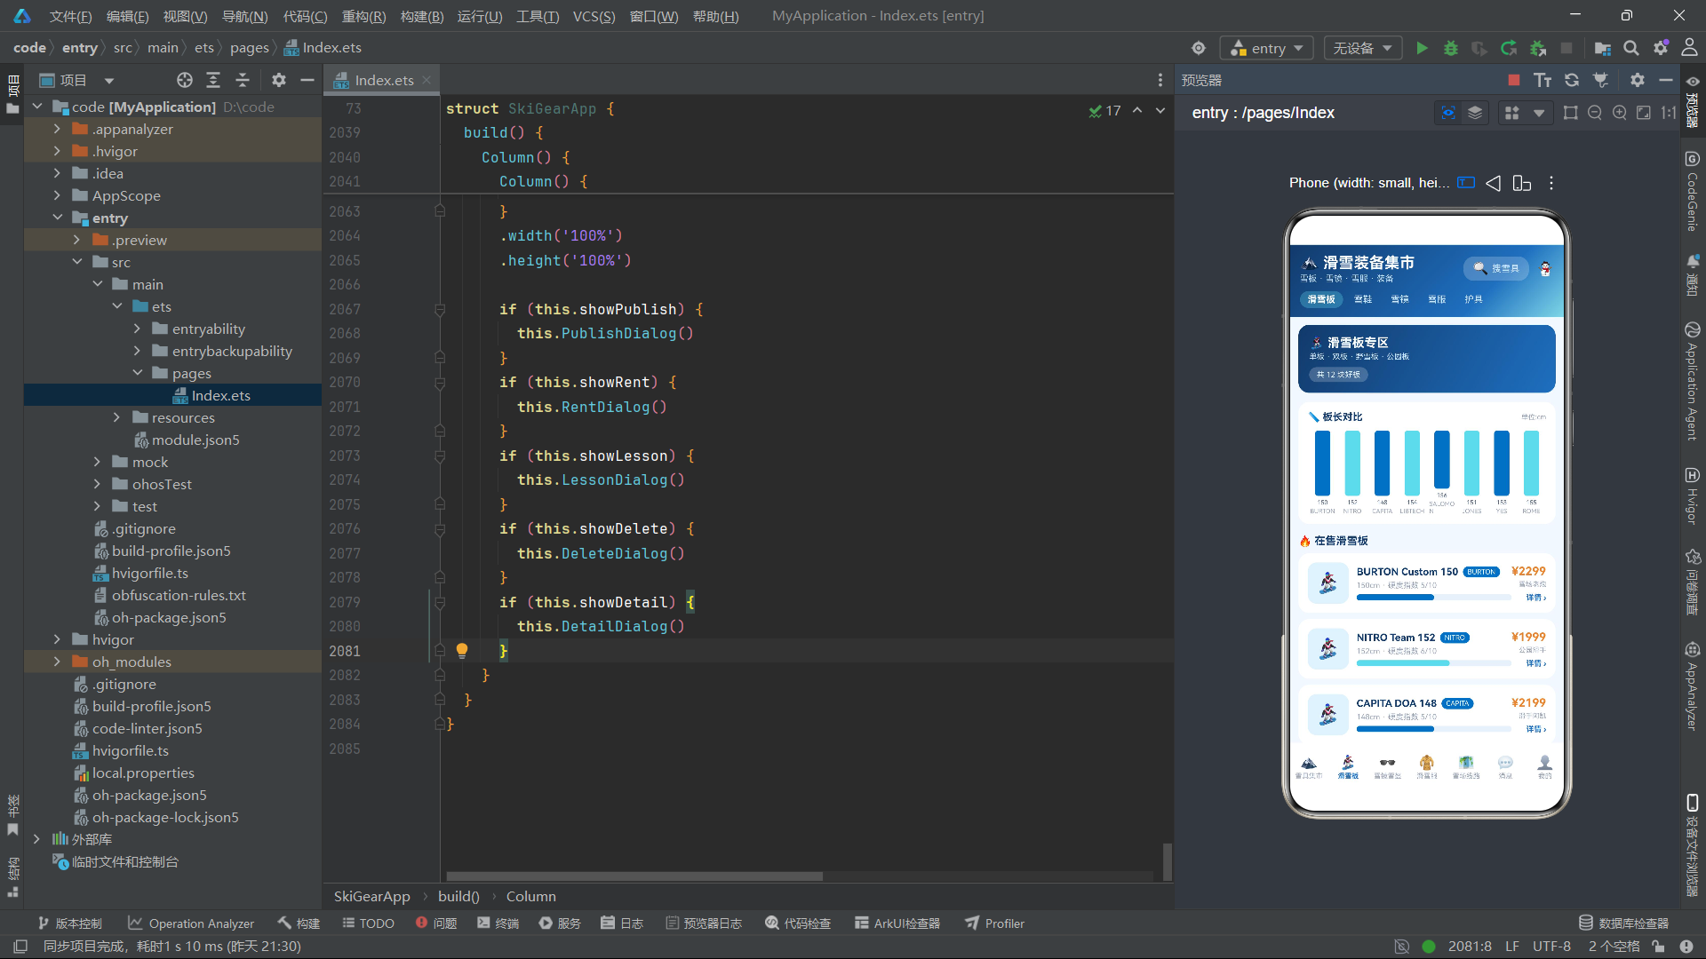
Task: Stop the previewer with the red square
Action: click(x=1514, y=80)
